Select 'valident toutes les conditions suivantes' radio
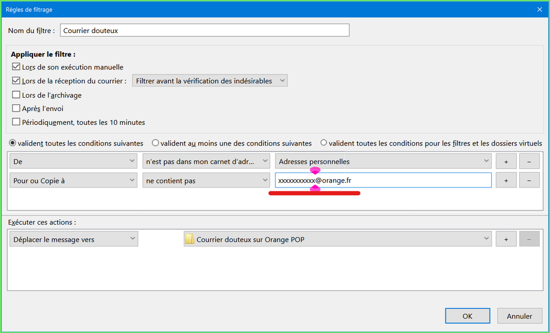This screenshot has height=333, width=550. [x=13, y=143]
